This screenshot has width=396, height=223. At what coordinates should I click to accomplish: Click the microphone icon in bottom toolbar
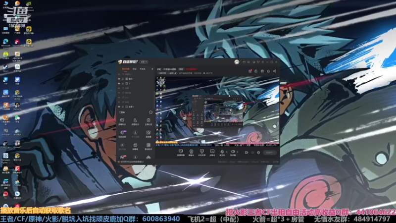click(x=222, y=152)
